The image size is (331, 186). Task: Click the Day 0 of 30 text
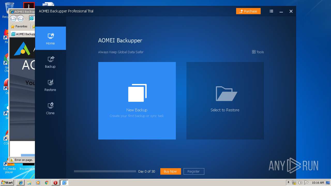point(147,171)
